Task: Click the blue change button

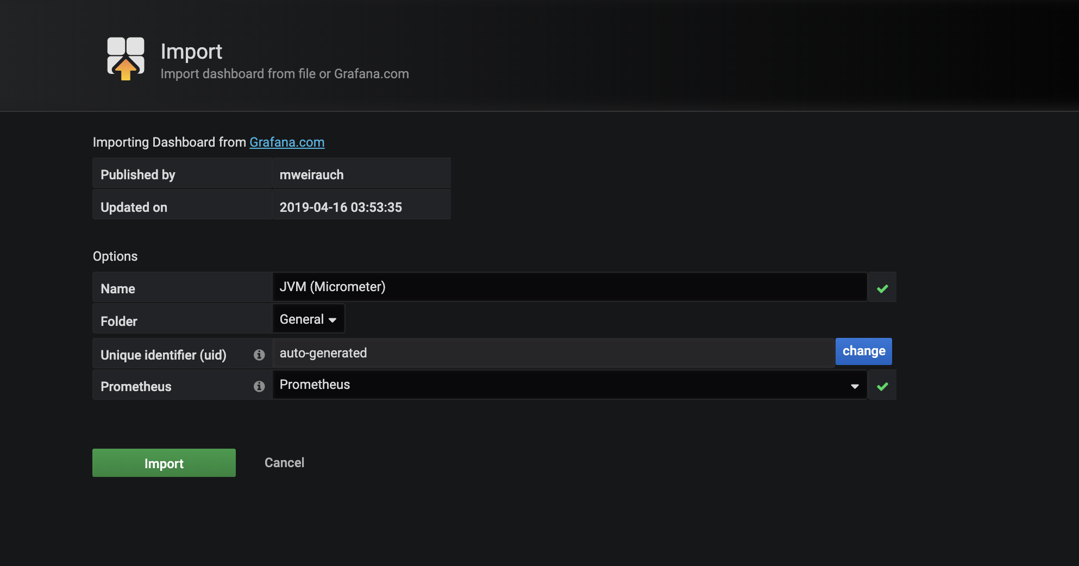Action: click(863, 351)
